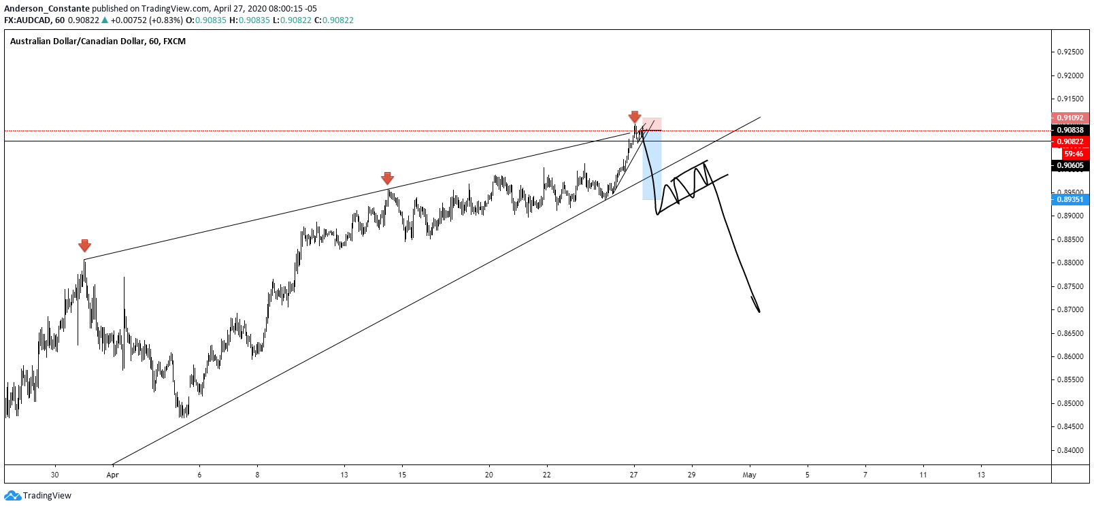Viewport: 1094px width, 508px height.
Task: Click the 0.91500 price axis value
Action: (1070, 99)
